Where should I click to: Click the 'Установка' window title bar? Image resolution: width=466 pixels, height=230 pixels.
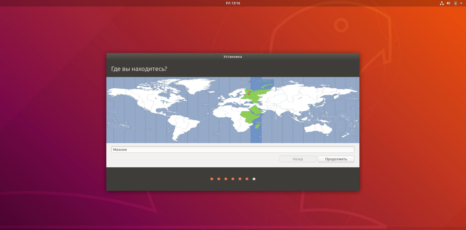[x=233, y=56]
